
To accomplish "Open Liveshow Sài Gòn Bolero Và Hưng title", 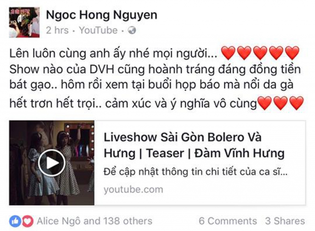I will (x=194, y=145).
